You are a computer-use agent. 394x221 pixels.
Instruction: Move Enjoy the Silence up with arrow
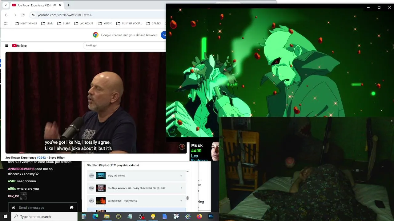[181, 176]
